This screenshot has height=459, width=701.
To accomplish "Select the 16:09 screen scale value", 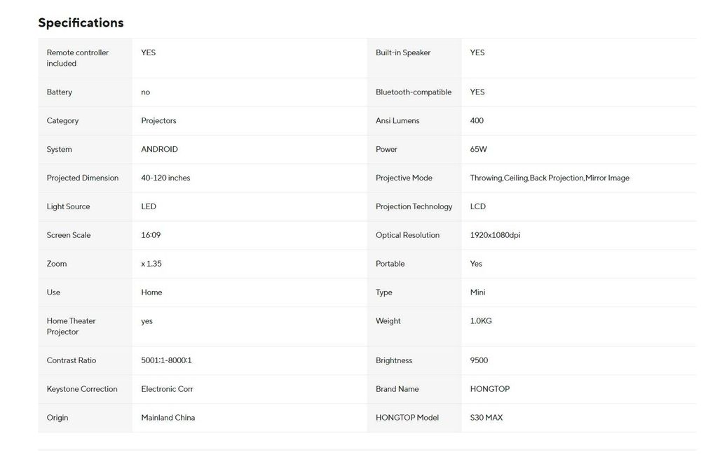I will pyautogui.click(x=151, y=236).
